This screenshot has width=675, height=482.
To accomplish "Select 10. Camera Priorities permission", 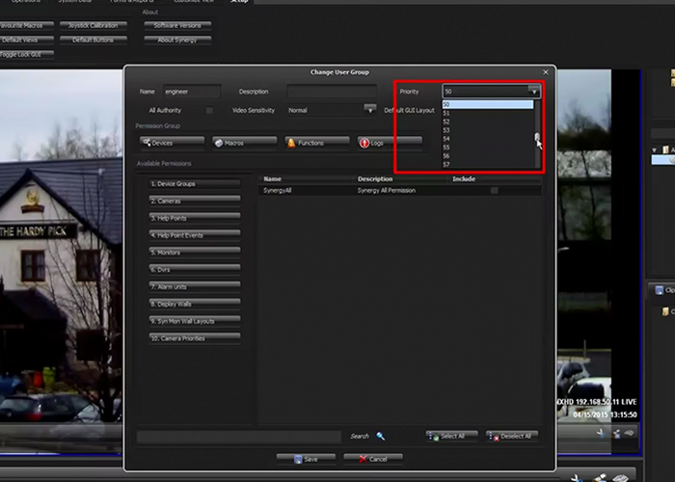I will [x=195, y=338].
